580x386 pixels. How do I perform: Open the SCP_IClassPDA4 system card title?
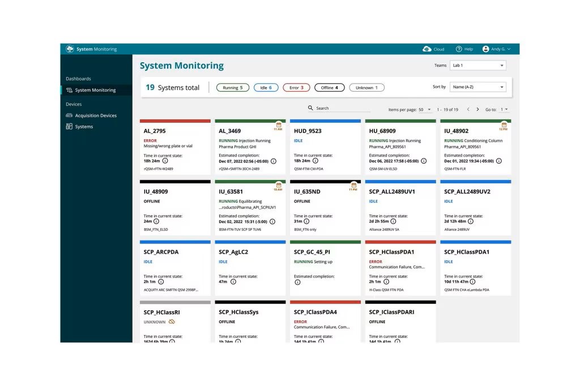click(315, 312)
